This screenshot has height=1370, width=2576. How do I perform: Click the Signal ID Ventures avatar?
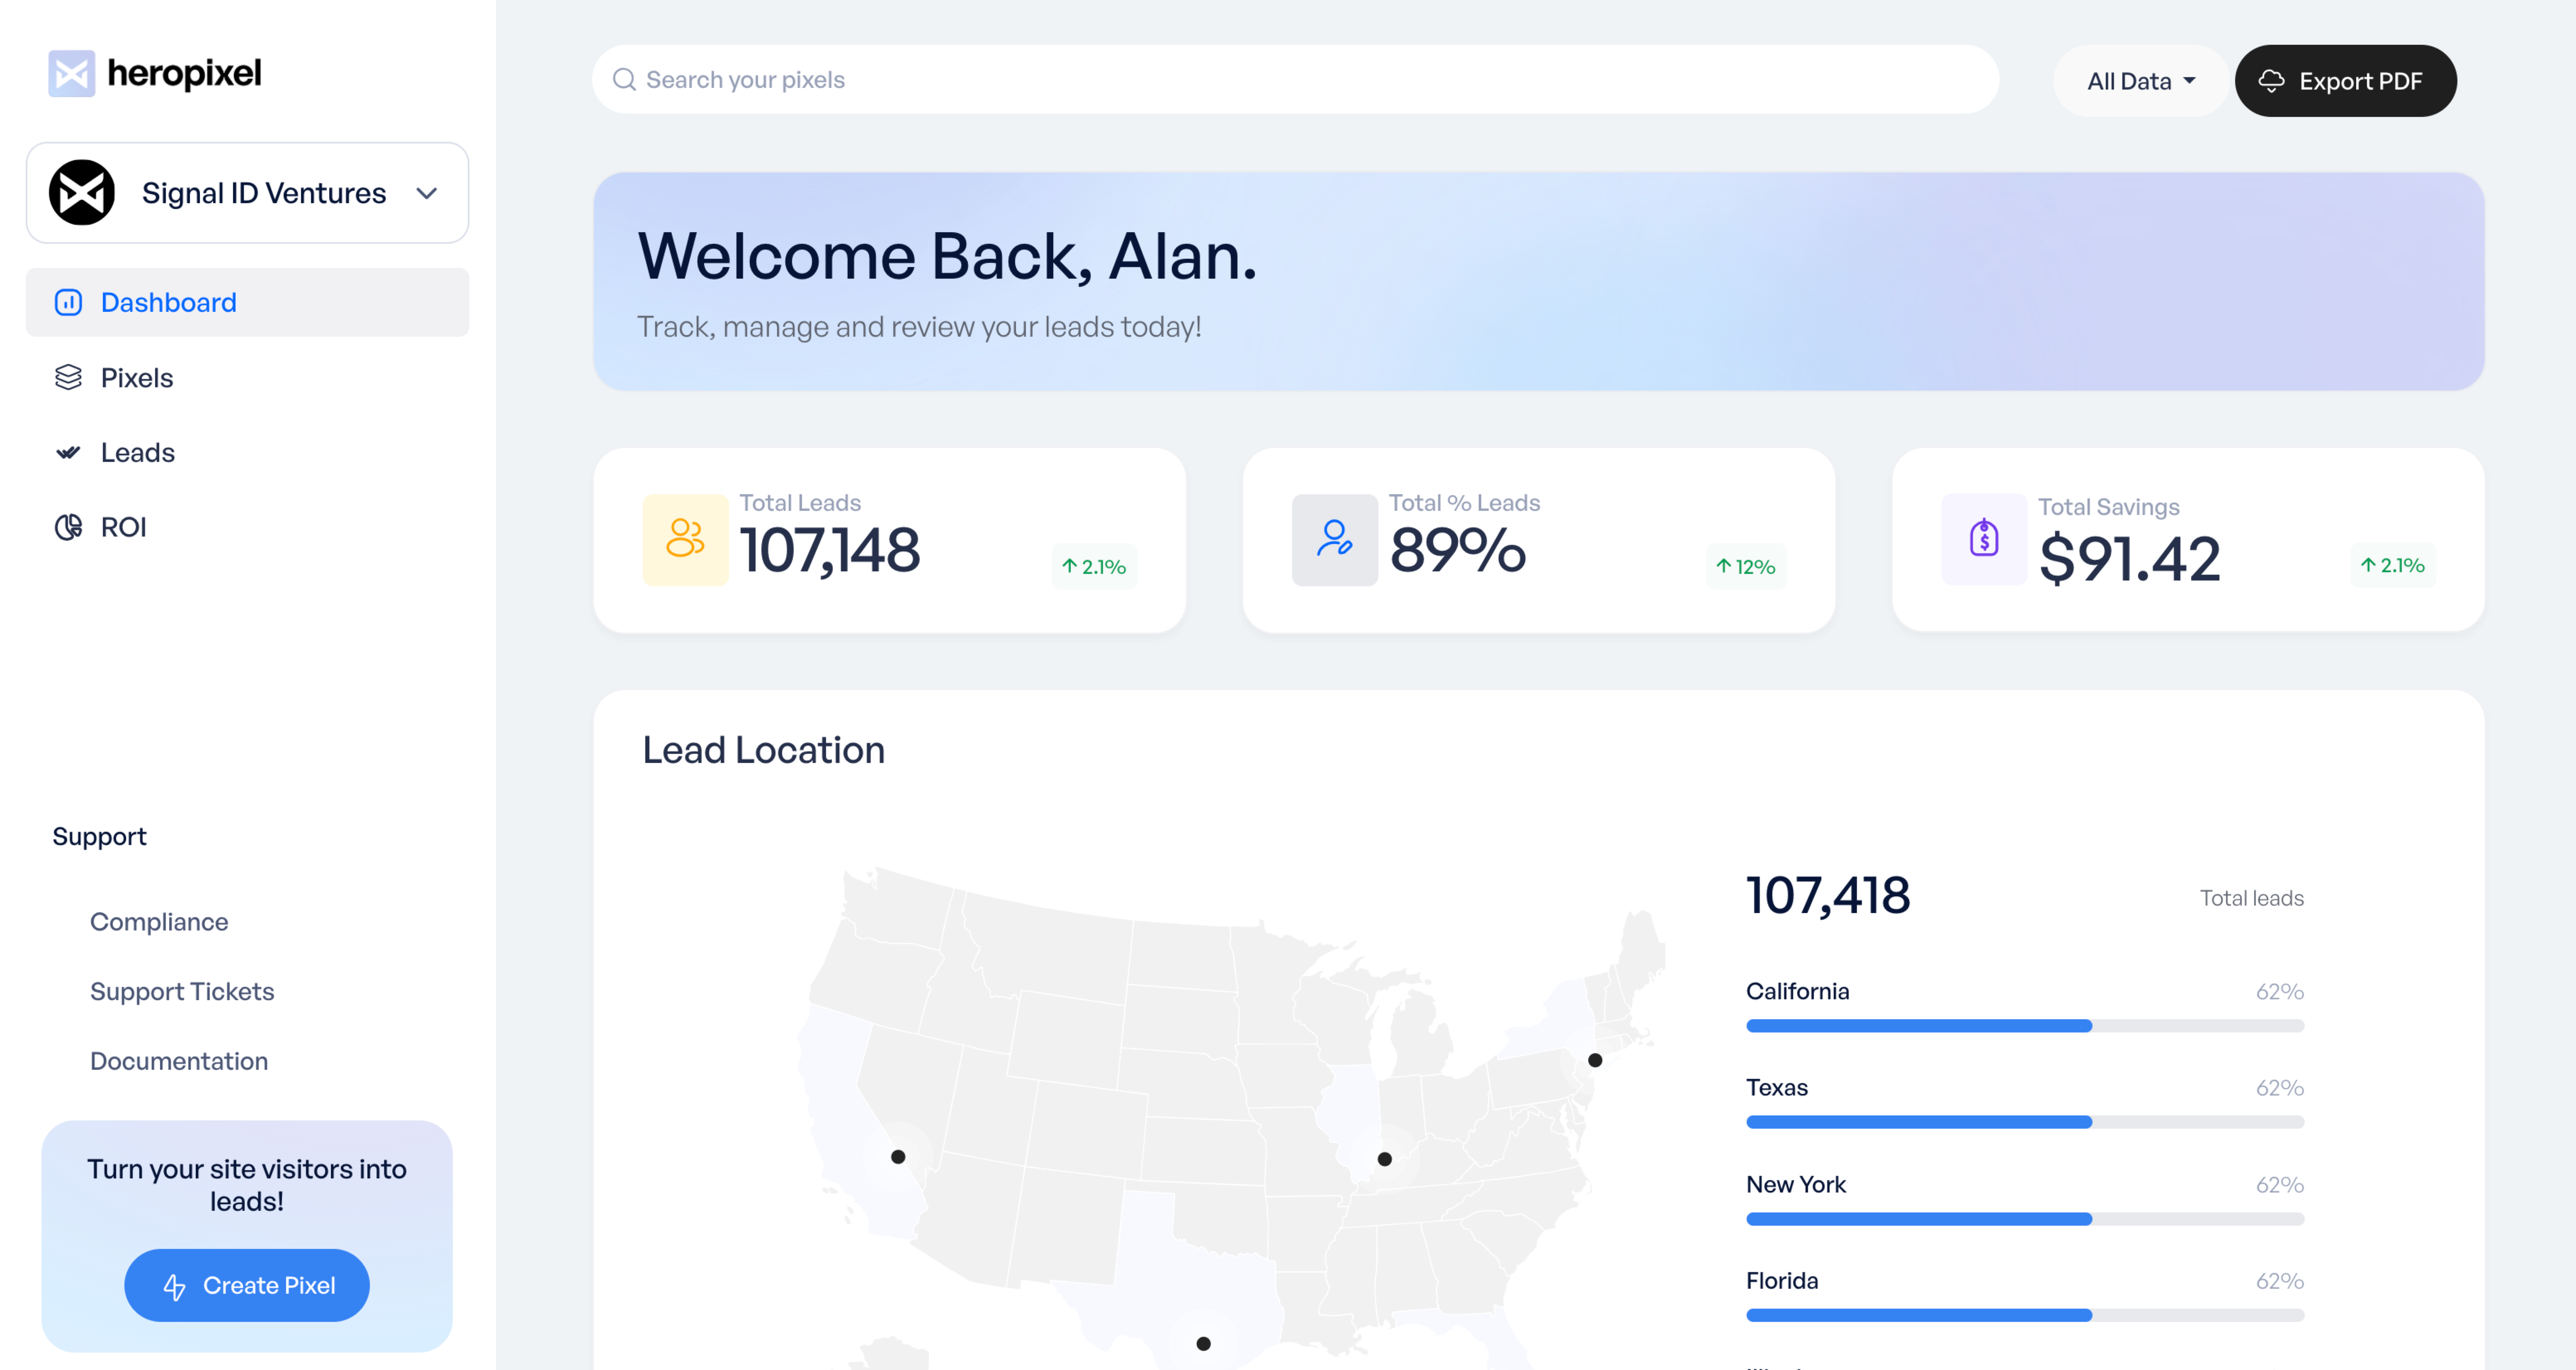[82, 192]
